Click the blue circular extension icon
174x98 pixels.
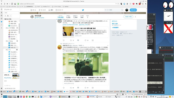pos(124,4)
